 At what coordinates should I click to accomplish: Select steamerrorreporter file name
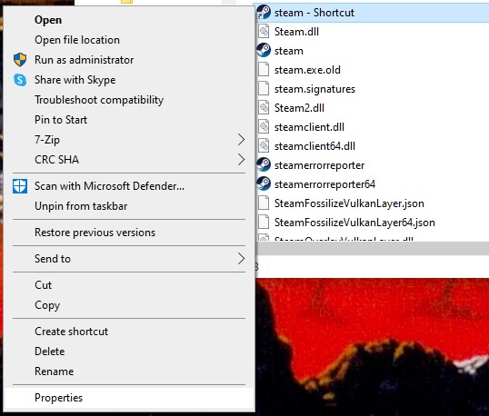pos(319,165)
